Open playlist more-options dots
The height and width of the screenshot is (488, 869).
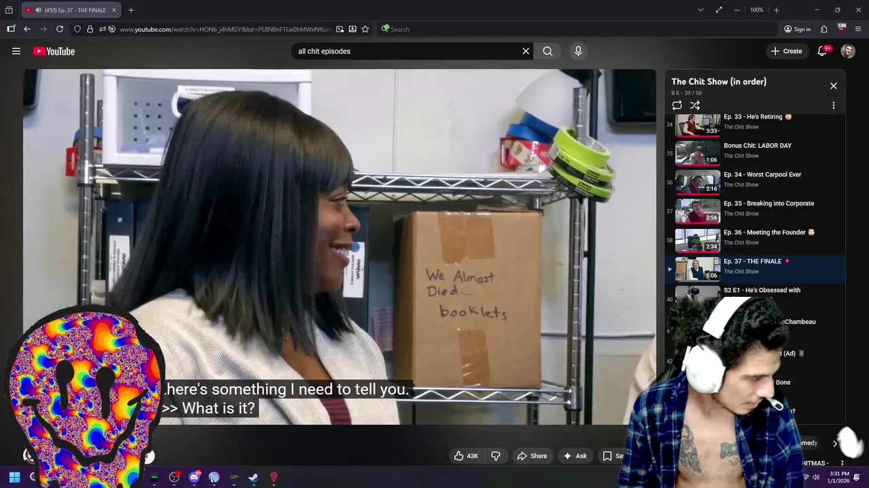[834, 105]
